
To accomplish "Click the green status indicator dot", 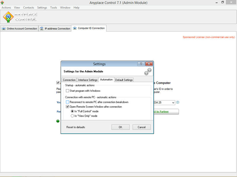I will click(x=58, y=121).
